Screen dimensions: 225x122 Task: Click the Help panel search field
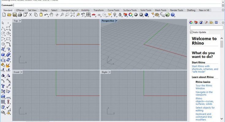[x=207, y=28]
